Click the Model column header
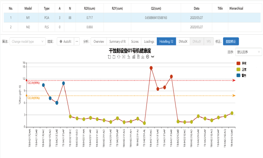The height and width of the screenshot is (158, 263). (x=28, y=8)
